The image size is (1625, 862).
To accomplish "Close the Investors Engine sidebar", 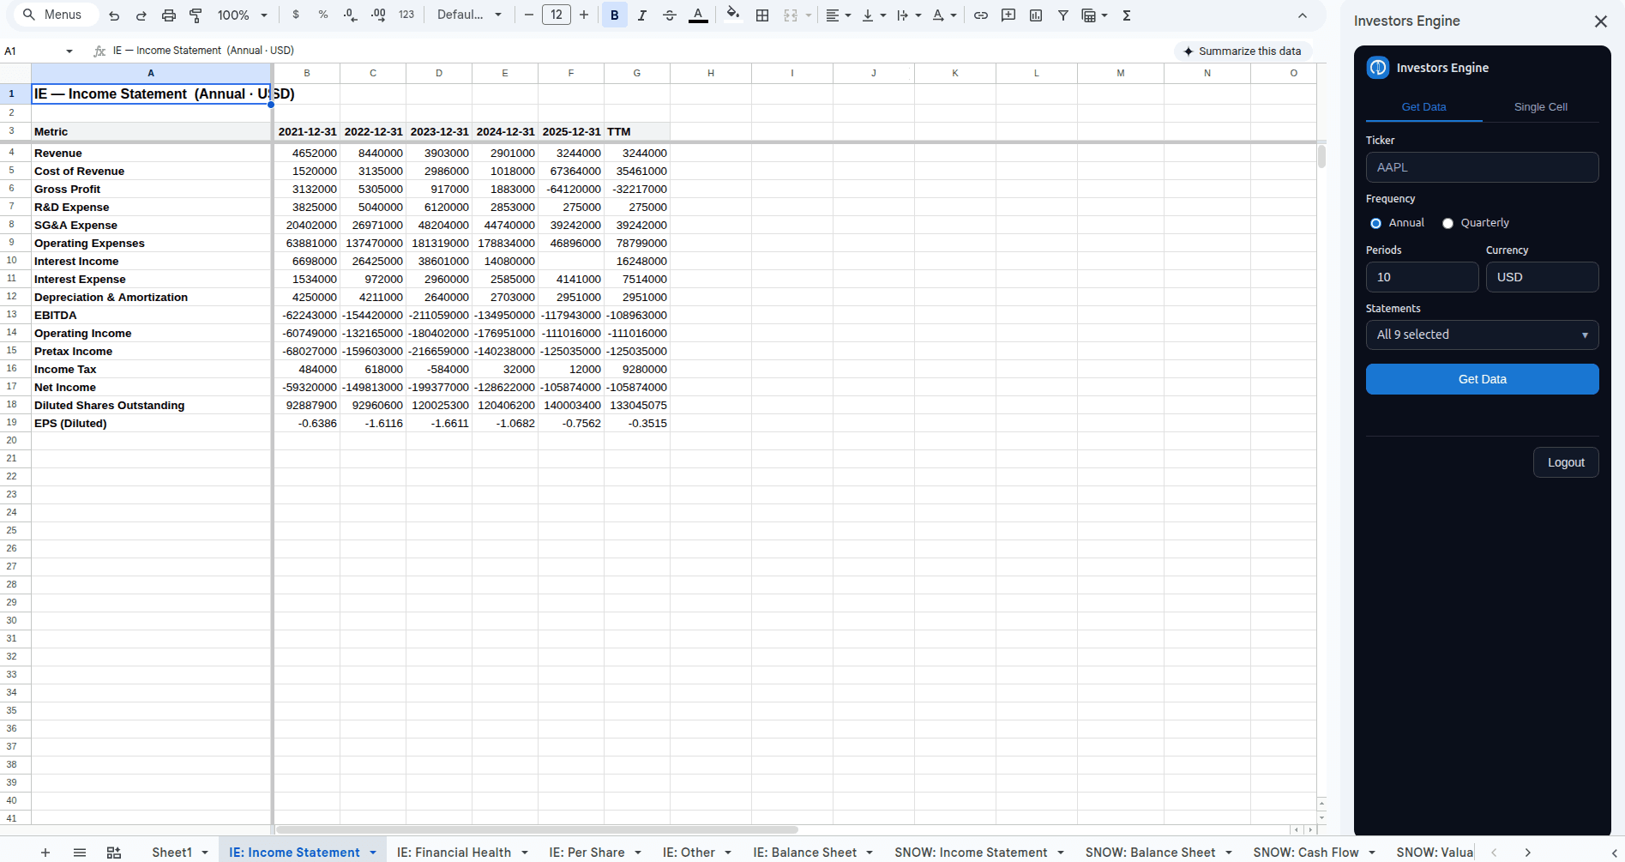I will click(x=1601, y=21).
